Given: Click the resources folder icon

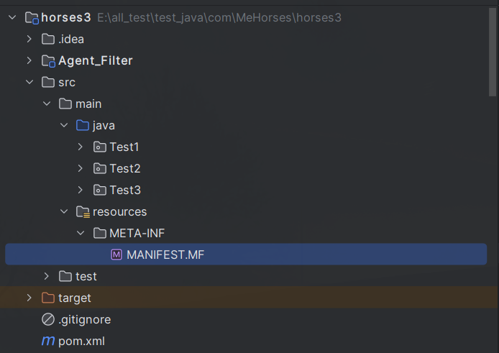Looking at the screenshot, I should click(83, 212).
